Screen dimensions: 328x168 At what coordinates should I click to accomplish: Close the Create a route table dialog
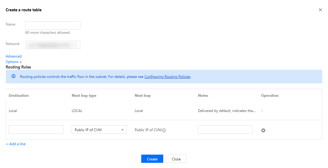point(320,10)
